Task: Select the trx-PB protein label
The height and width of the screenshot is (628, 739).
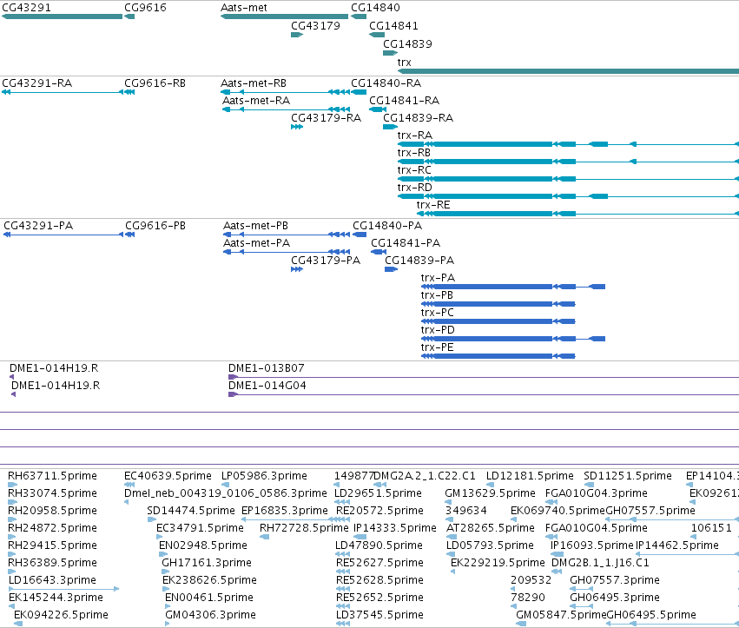Action: point(437,295)
